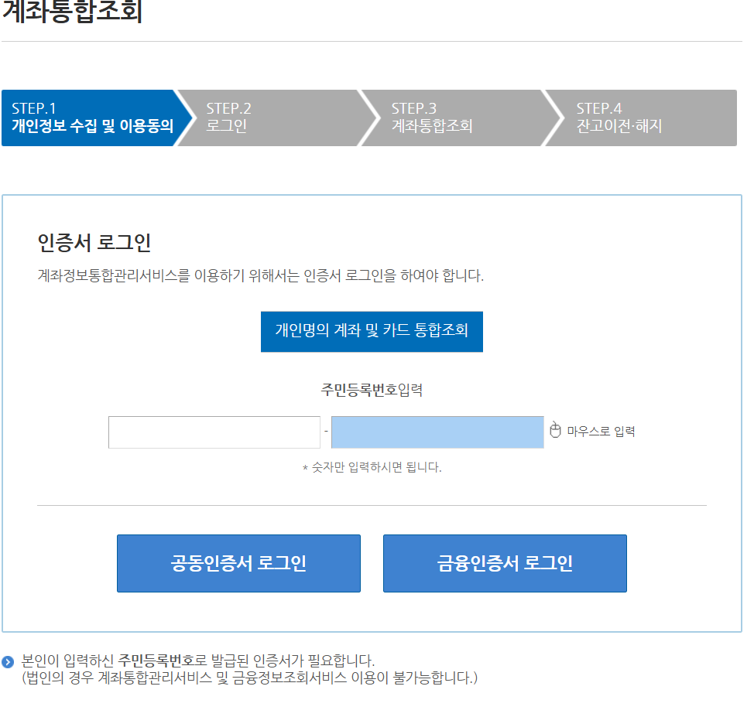Screen dimensions: 754x717
Task: Select STEP.2 로그인 step
Action: pos(274,118)
